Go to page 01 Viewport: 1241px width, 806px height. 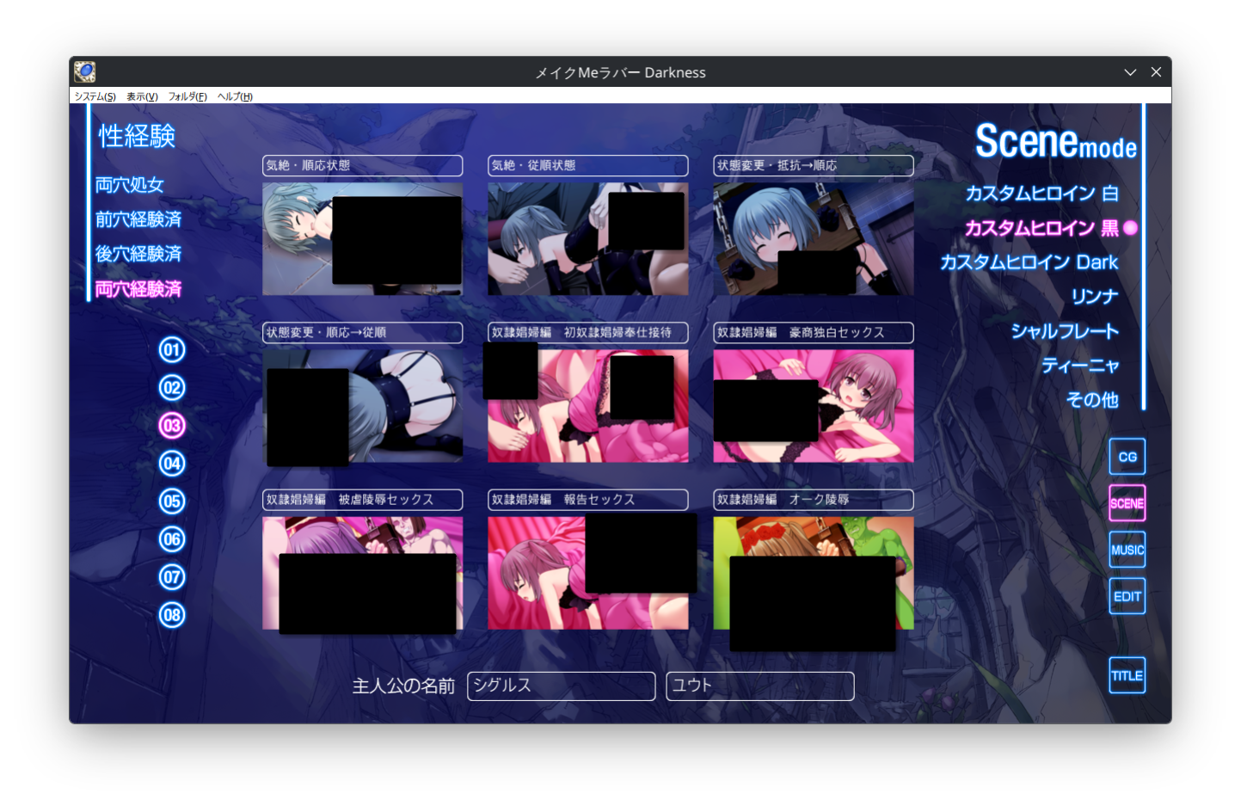[x=172, y=350]
